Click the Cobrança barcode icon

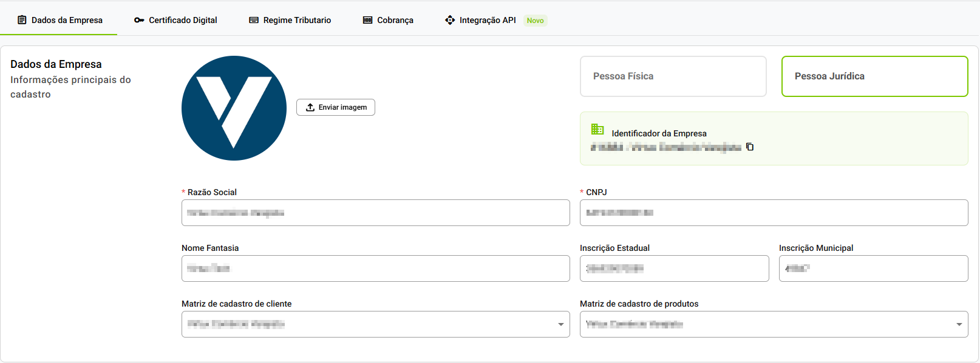[x=367, y=20]
